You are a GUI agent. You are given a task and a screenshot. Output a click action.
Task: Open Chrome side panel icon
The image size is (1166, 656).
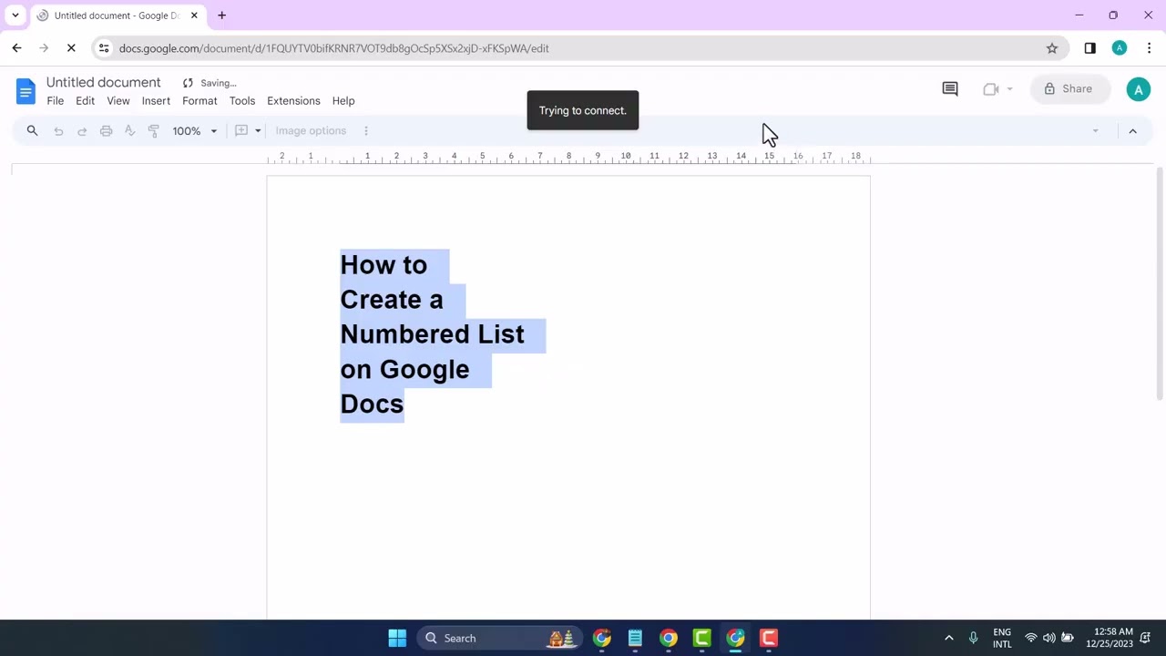pyautogui.click(x=1089, y=48)
